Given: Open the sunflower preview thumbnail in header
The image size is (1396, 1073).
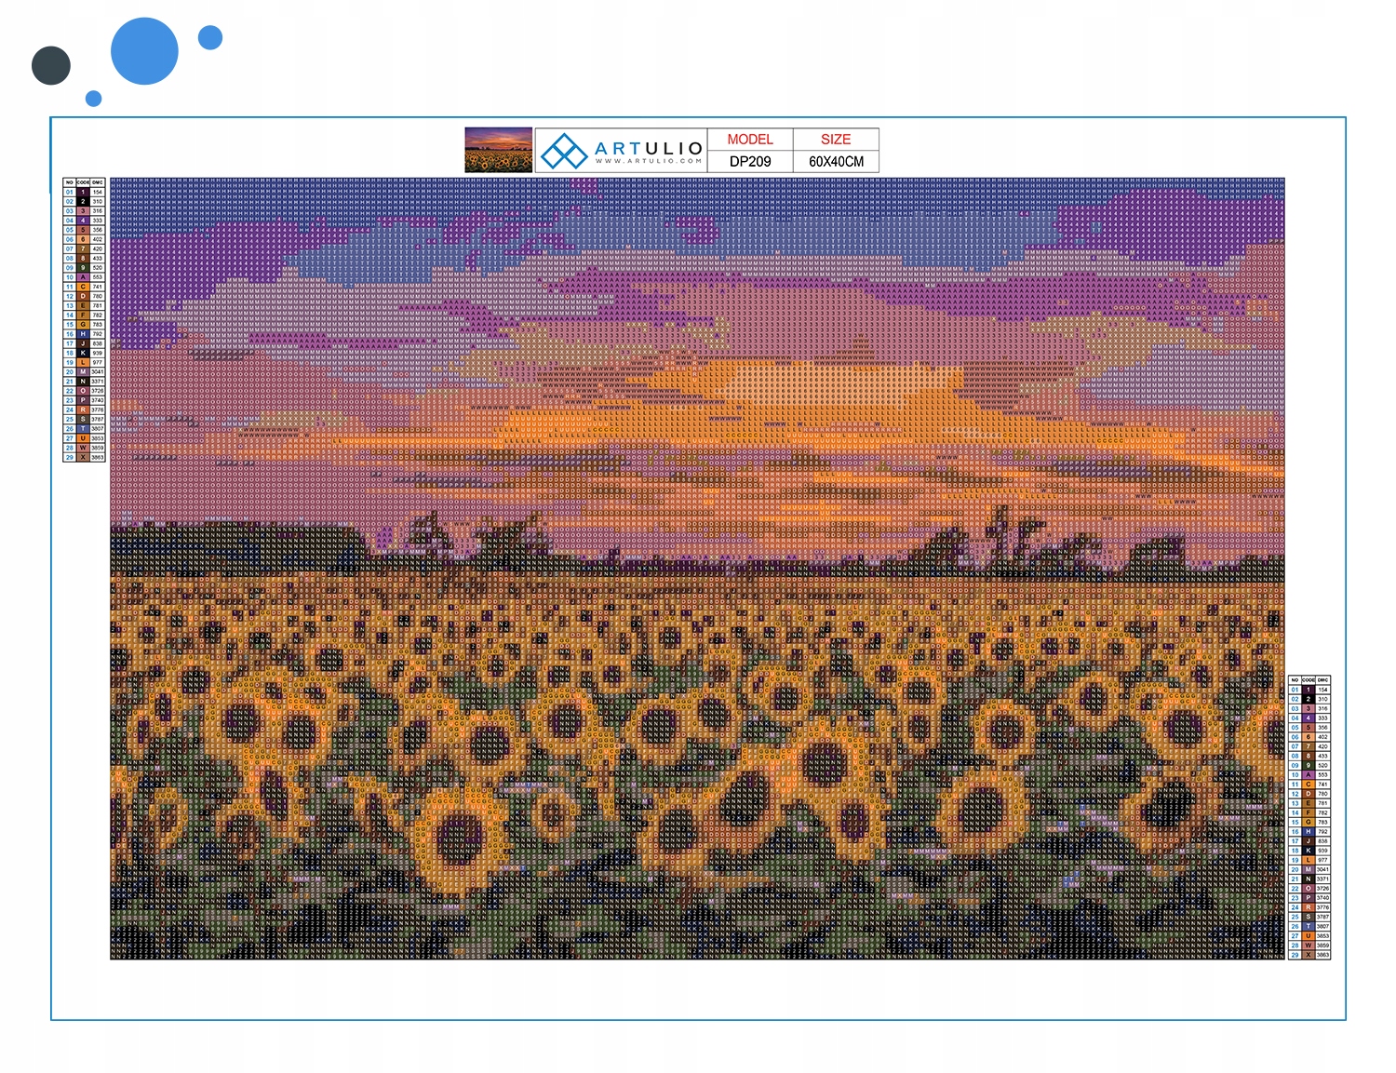Looking at the screenshot, I should (499, 150).
